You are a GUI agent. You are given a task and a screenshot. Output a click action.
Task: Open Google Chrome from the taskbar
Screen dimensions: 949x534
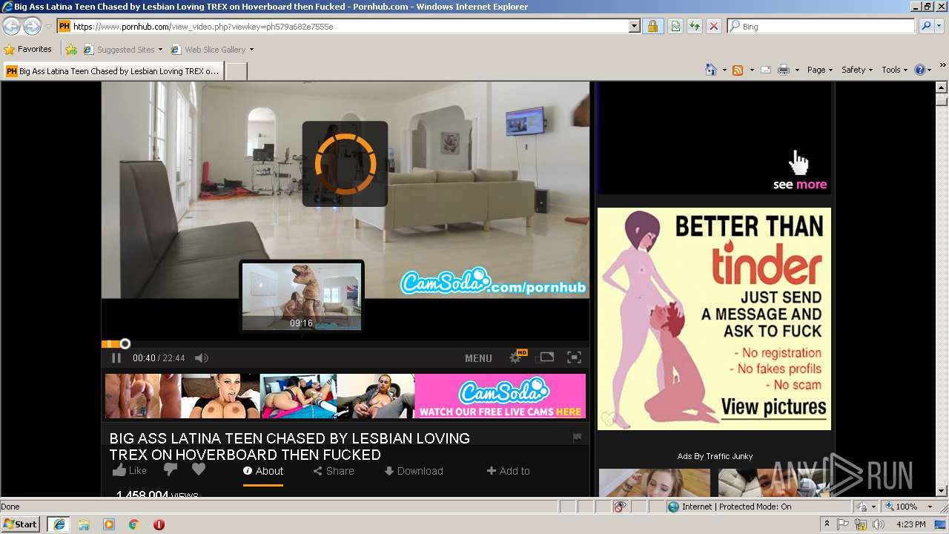(x=134, y=524)
